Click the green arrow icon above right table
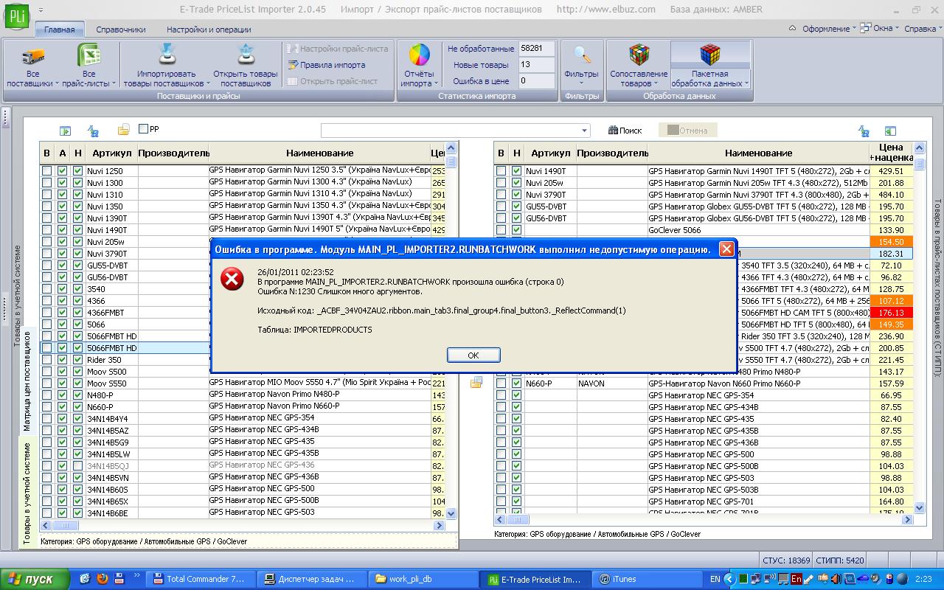This screenshot has width=944, height=590. coord(890,131)
